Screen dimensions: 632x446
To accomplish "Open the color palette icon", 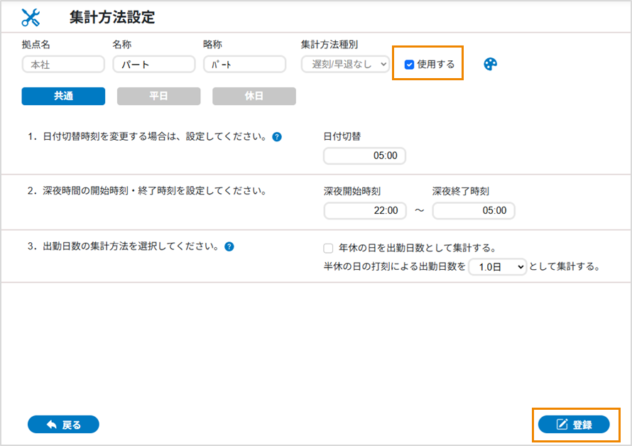I will pos(490,64).
